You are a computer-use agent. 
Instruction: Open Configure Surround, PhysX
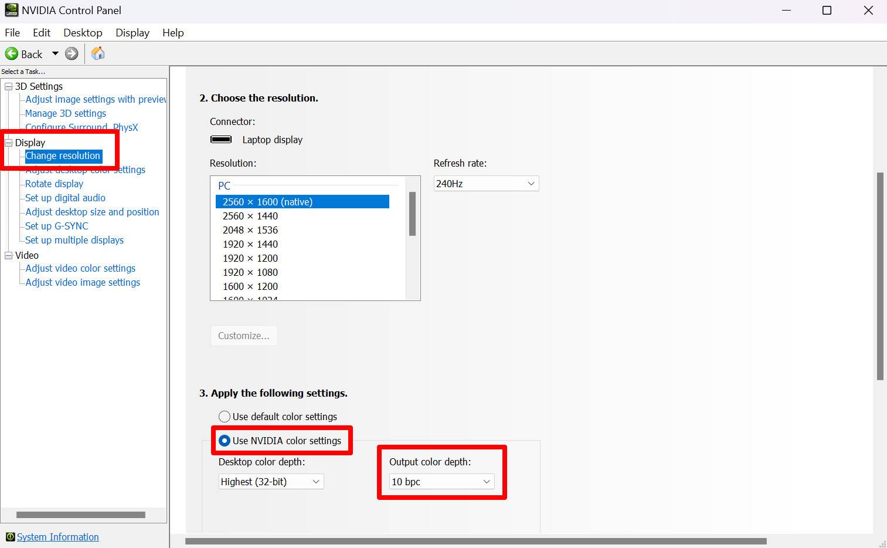(81, 127)
